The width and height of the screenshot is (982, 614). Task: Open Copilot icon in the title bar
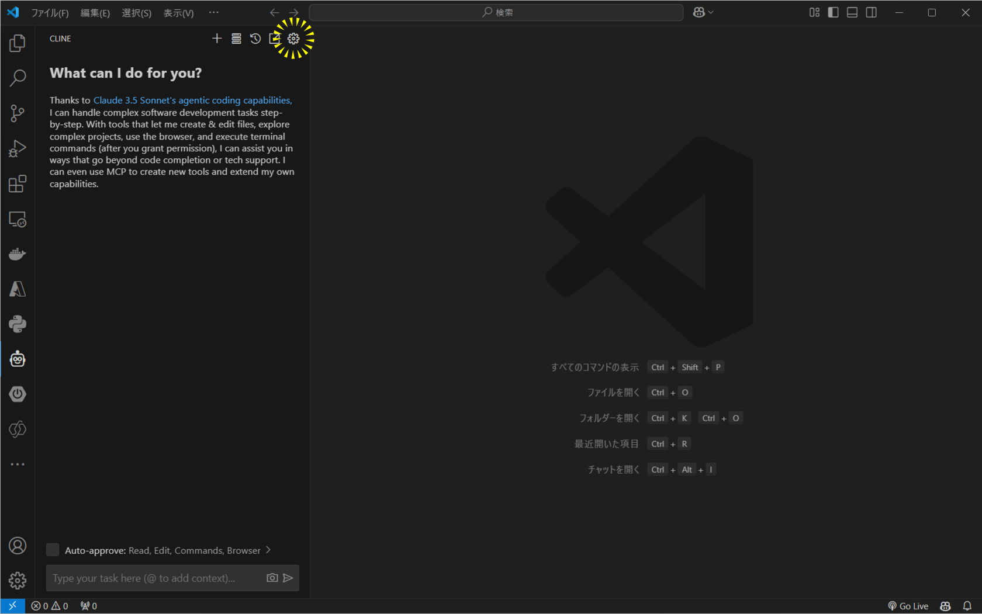[699, 12]
